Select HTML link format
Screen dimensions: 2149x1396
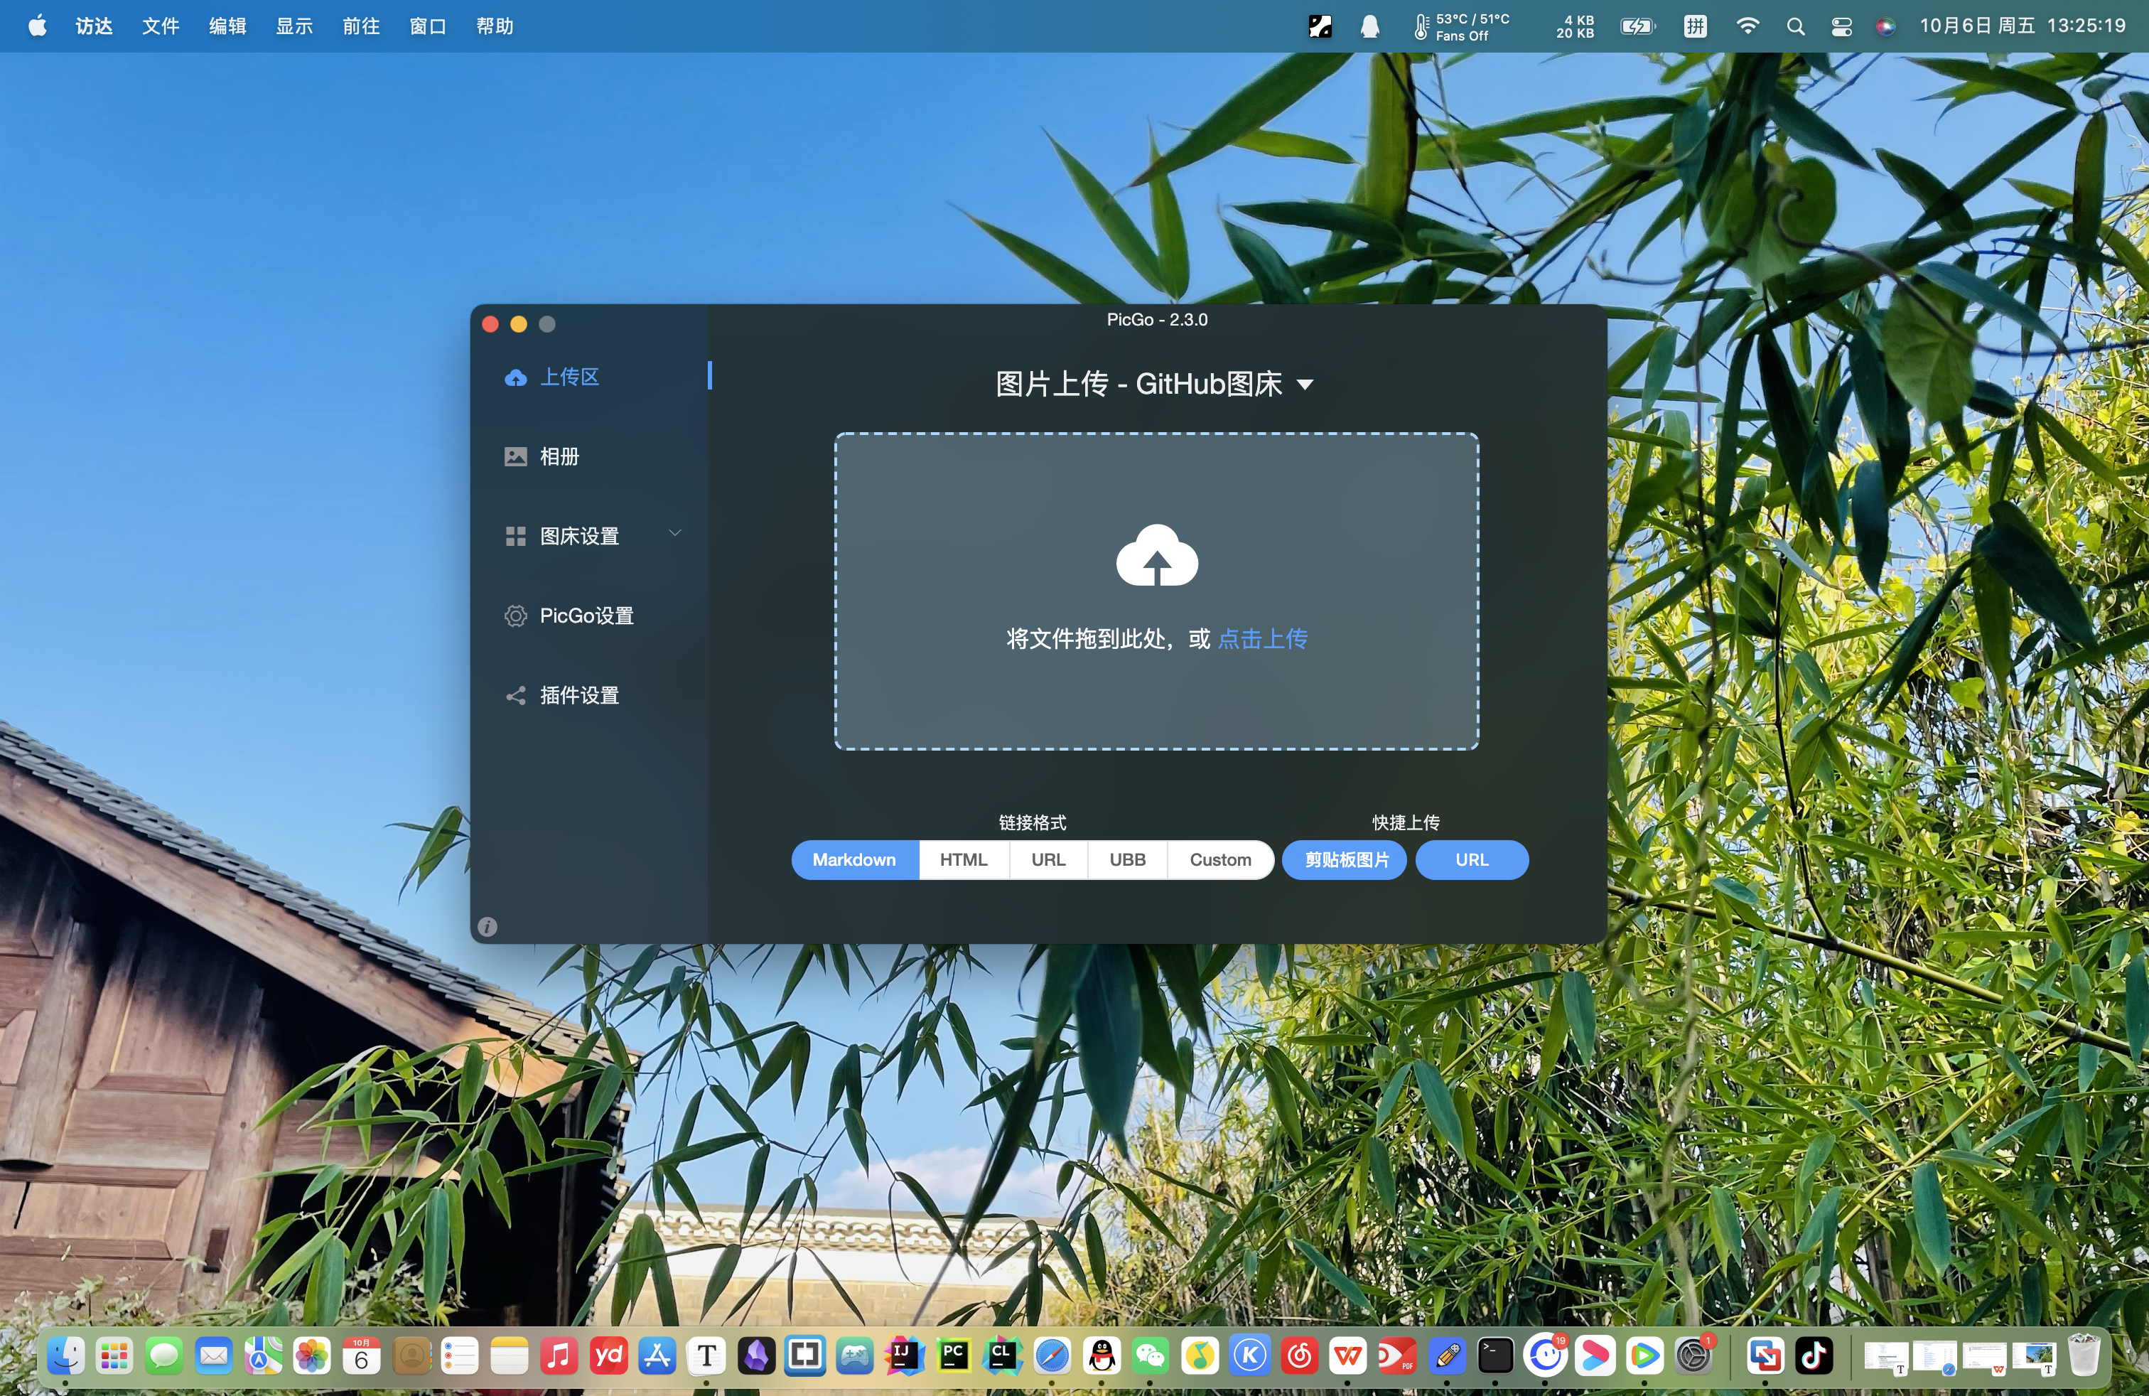[964, 859]
